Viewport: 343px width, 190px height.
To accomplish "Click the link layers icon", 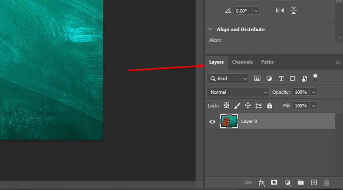I will 248,182.
